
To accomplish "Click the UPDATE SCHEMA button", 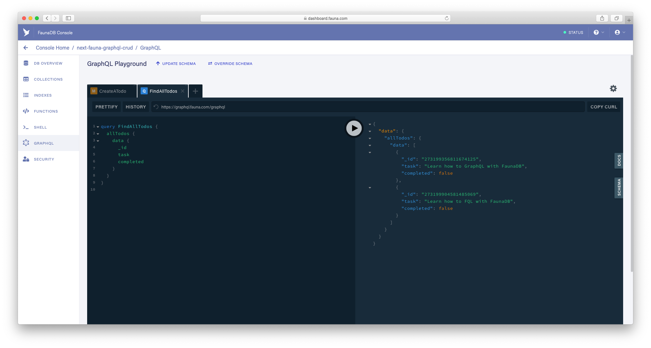I will click(x=176, y=63).
